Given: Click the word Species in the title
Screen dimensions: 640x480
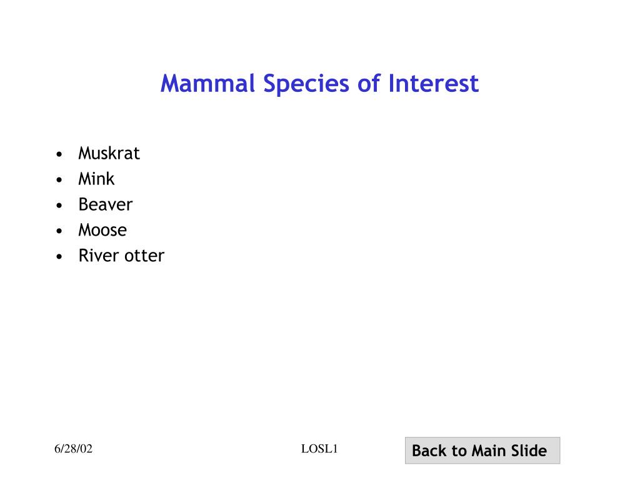Looking at the screenshot, I should tap(306, 85).
